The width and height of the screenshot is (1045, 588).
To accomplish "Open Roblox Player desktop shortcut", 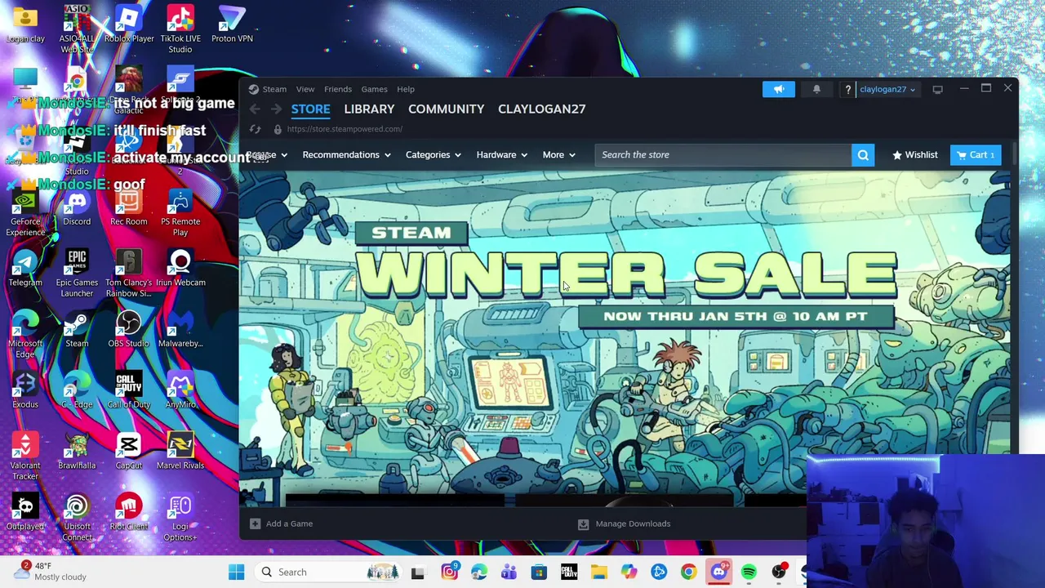I will coord(129,24).
